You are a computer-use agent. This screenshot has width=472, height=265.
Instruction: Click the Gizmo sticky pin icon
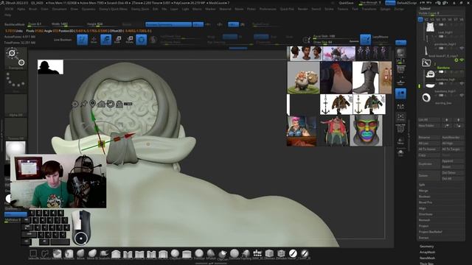pos(84,104)
